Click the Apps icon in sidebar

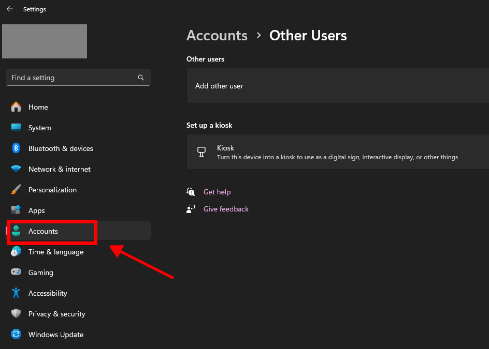[16, 210]
